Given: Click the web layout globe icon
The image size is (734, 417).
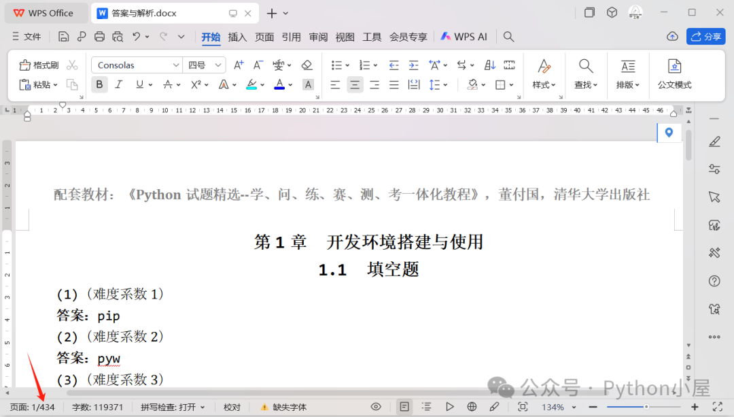Looking at the screenshot, I should point(472,407).
